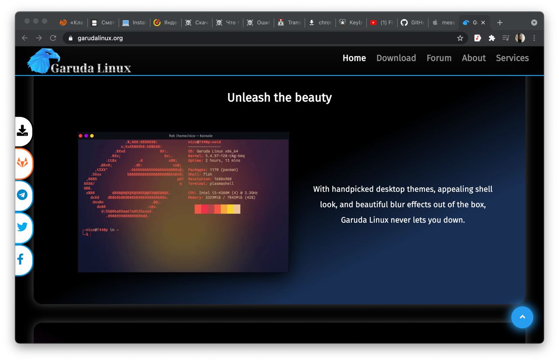Open the GitLab fox icon link

pyautogui.click(x=22, y=163)
